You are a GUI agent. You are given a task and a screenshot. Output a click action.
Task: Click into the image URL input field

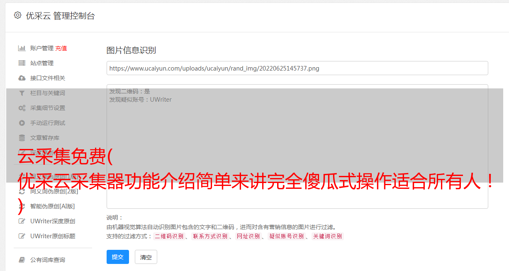(297, 68)
